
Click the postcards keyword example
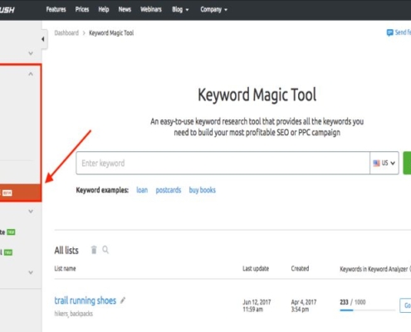[x=169, y=190]
